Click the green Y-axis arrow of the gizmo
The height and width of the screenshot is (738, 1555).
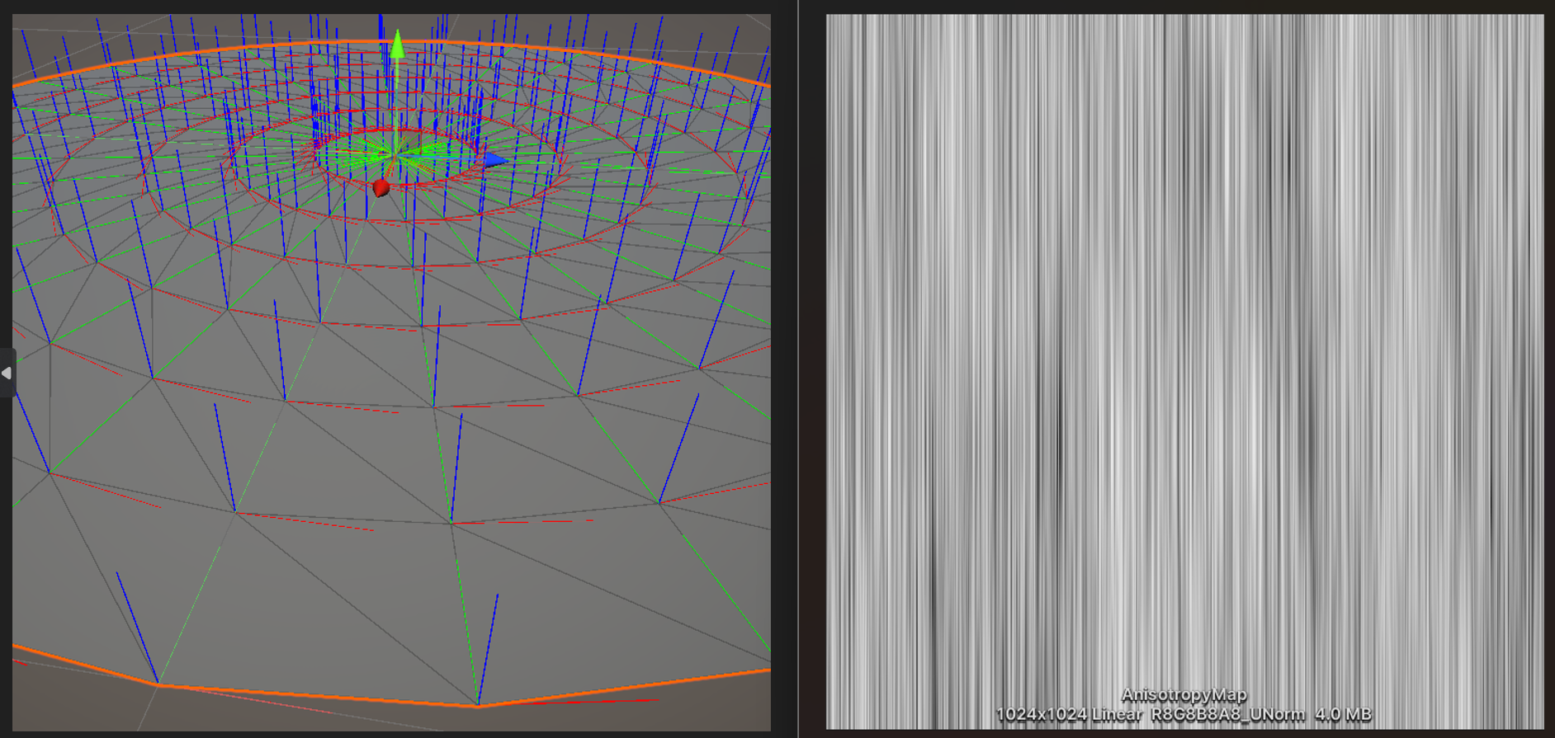pyautogui.click(x=398, y=44)
